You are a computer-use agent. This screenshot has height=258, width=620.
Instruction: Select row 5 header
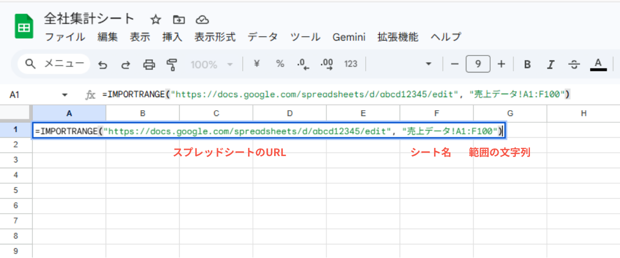(x=16, y=190)
